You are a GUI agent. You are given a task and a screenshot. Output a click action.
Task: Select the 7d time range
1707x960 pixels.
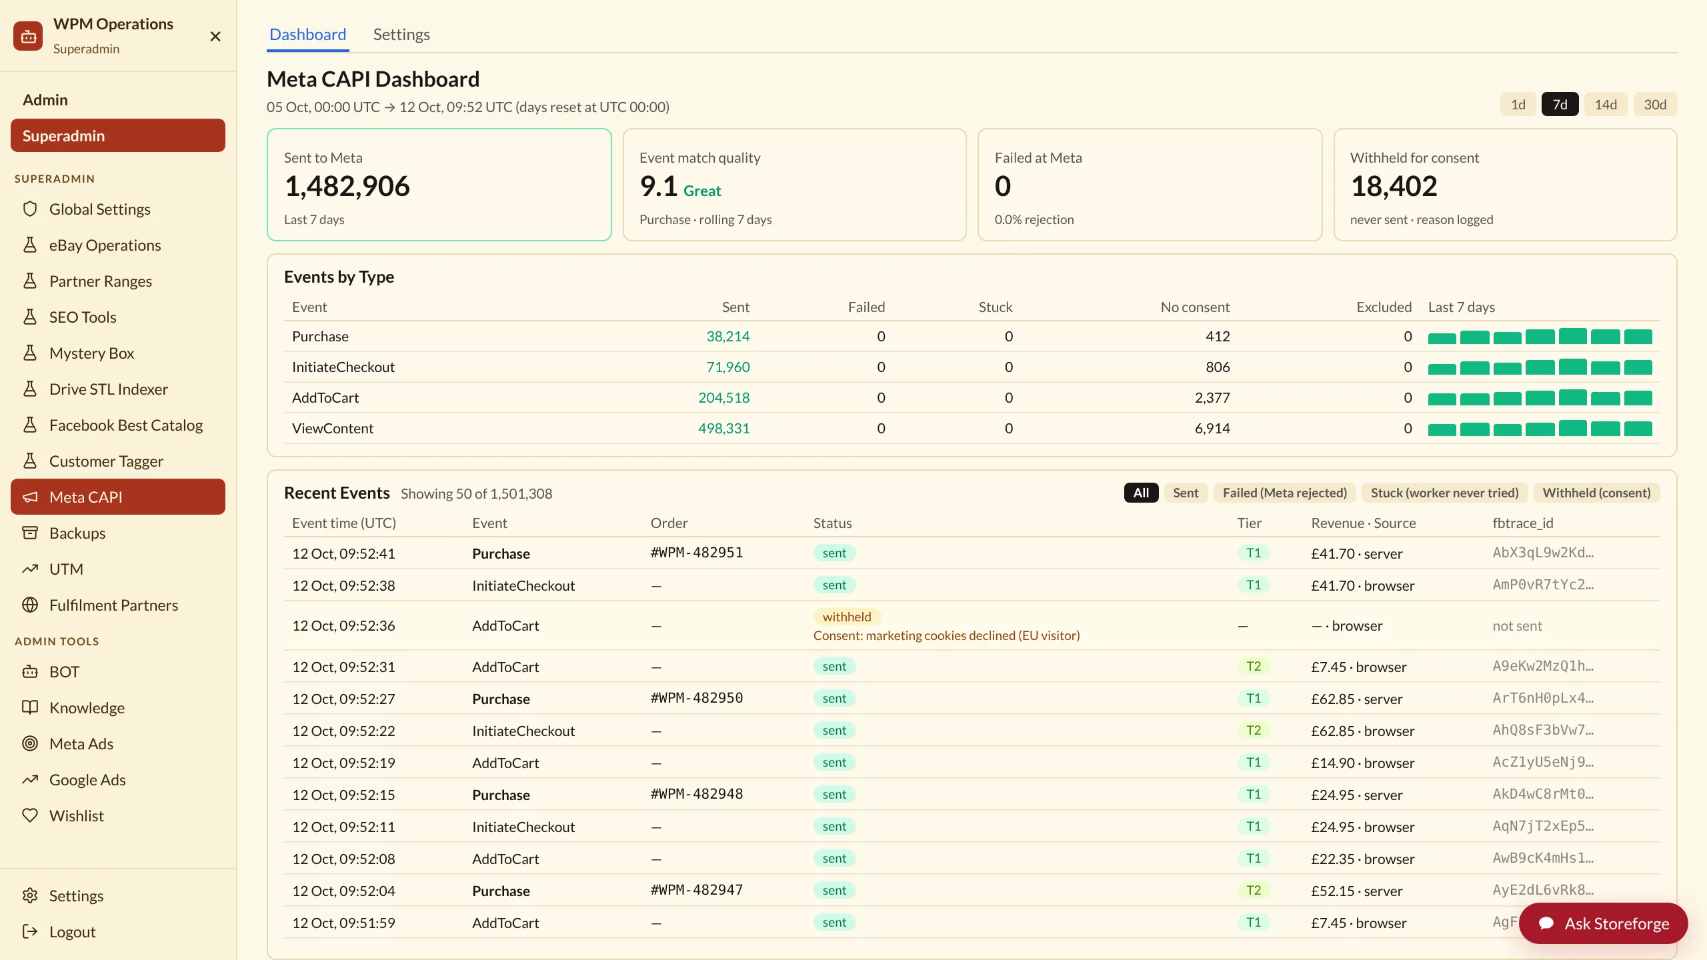(x=1560, y=104)
